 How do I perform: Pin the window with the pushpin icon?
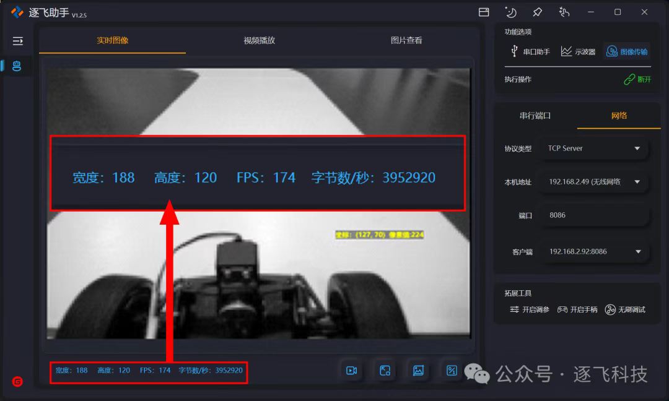tap(537, 12)
